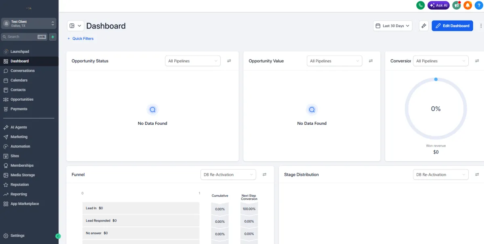The width and height of the screenshot is (484, 244).
Task: Open Opportunity Status All Pipelines dropdown
Action: point(193,61)
